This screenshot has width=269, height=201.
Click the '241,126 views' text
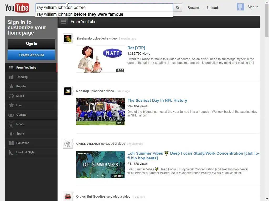[x=137, y=164]
